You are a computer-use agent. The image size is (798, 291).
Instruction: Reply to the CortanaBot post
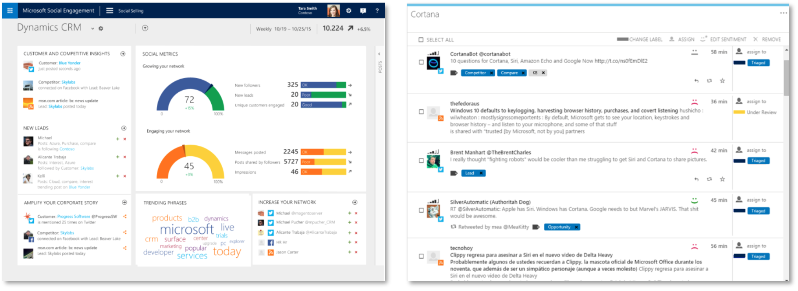pos(696,81)
